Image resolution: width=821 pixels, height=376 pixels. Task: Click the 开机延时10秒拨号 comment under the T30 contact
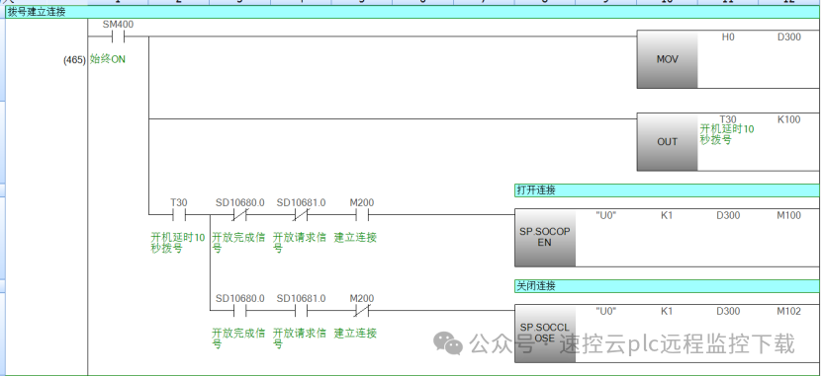click(177, 243)
